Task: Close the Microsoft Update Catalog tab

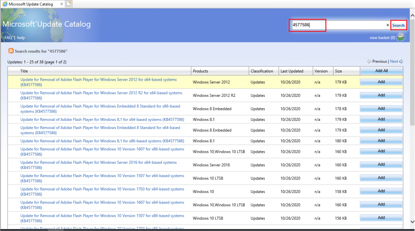Action: [x=62, y=4]
